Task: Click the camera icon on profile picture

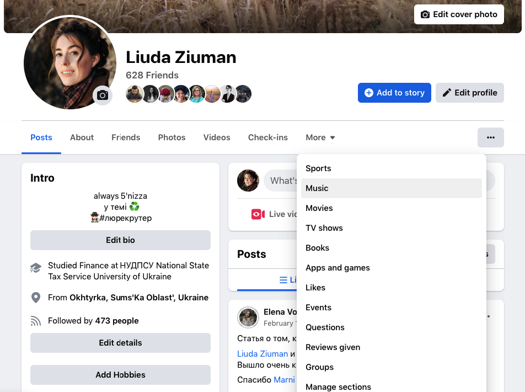Action: point(103,95)
